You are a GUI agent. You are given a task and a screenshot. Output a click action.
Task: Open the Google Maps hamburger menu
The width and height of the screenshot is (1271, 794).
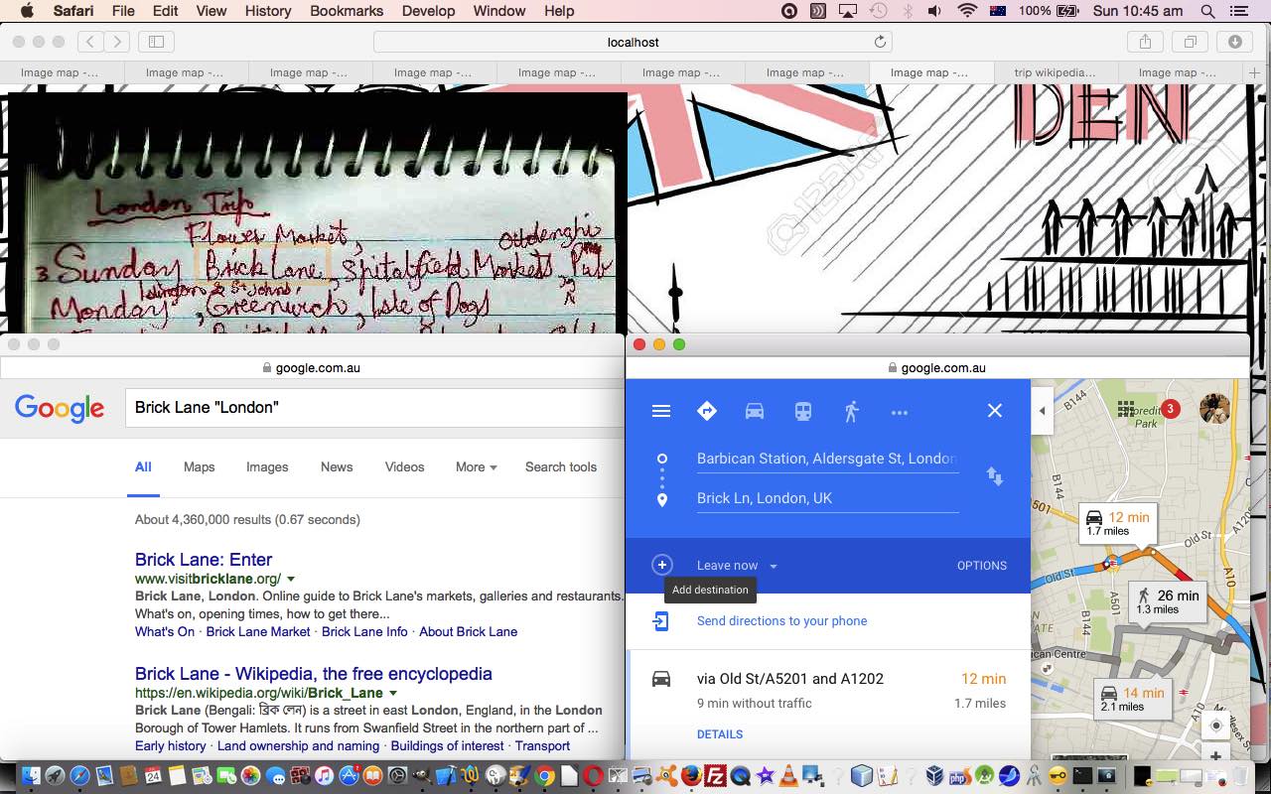tap(661, 411)
